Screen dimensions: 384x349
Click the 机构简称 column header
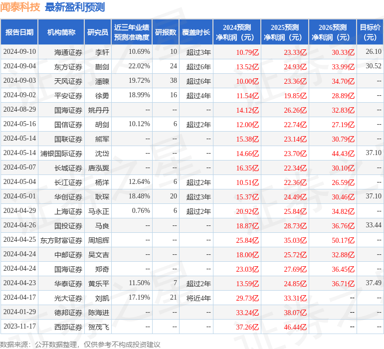61,32
